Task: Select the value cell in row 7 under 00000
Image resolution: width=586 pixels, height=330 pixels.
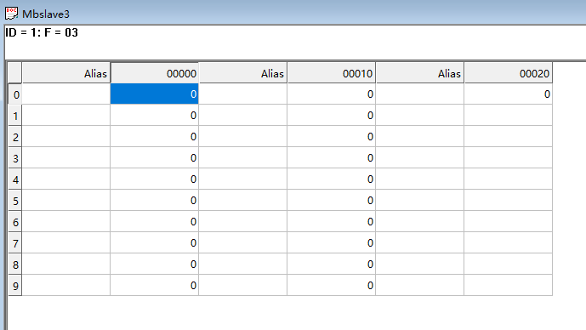Action: pyautogui.click(x=154, y=243)
